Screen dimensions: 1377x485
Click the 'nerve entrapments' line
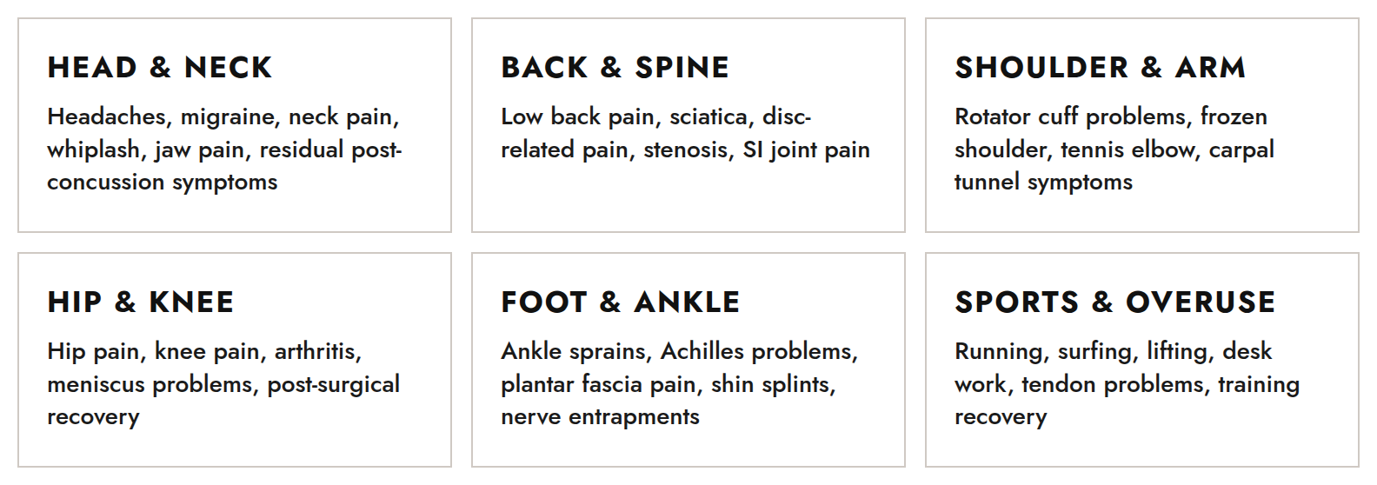(x=601, y=416)
